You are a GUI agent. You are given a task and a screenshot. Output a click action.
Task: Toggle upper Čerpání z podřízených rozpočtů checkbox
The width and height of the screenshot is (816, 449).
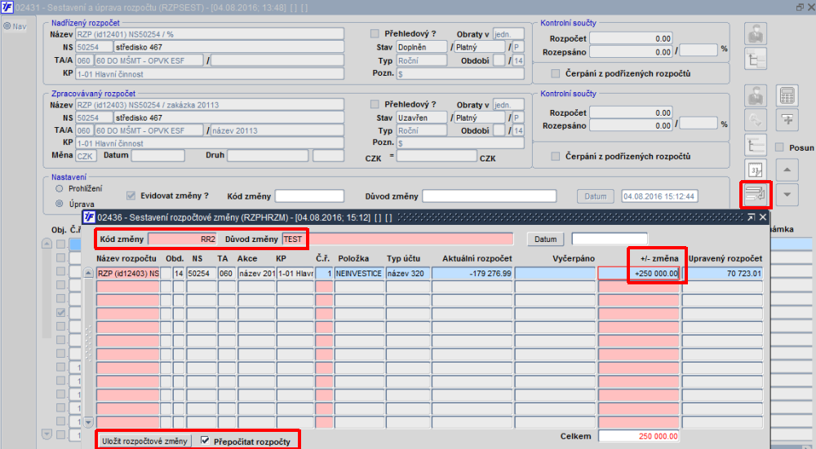(x=555, y=73)
